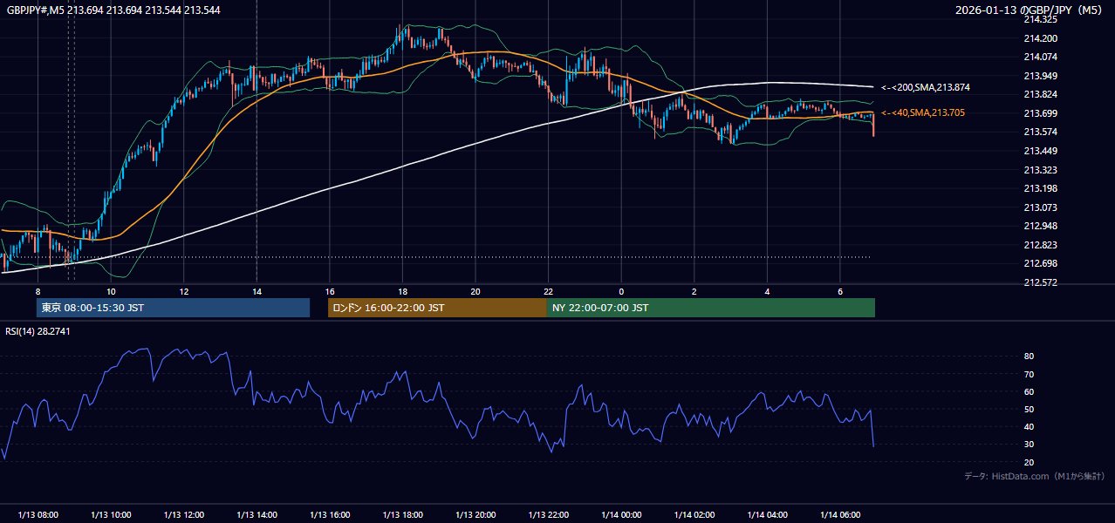Screen dimensions: 1115x523
Task: Click bottom time label 1/14 02:00
Action: coord(694,515)
